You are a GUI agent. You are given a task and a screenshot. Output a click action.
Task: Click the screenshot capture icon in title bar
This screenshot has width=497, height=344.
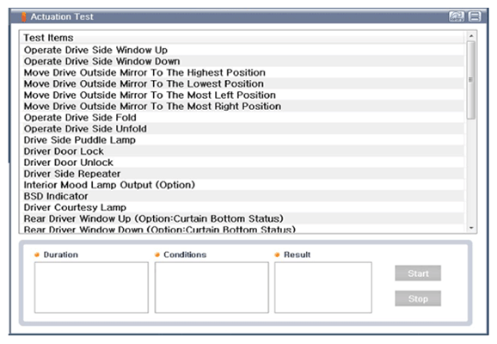(457, 16)
